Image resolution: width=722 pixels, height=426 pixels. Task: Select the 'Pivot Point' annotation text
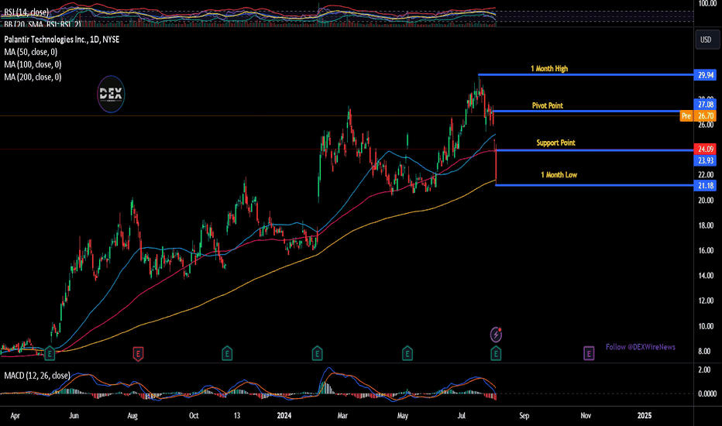click(548, 105)
